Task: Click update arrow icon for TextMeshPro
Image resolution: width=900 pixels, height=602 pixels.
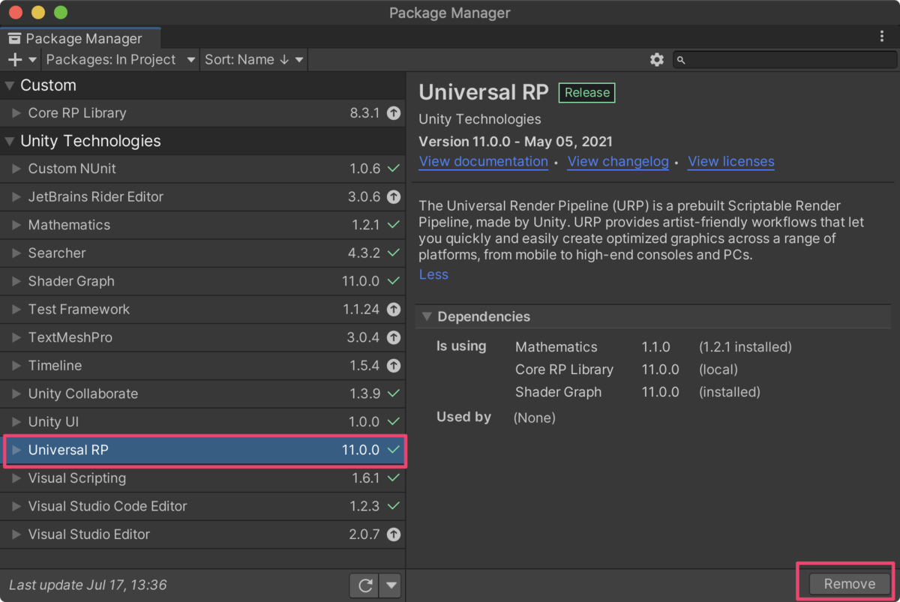Action: click(x=394, y=338)
